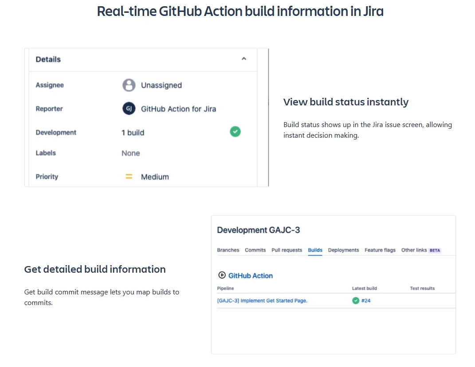Image resolution: width=475 pixels, height=367 pixels.
Task: Open the Deployments tab
Action: (x=343, y=250)
